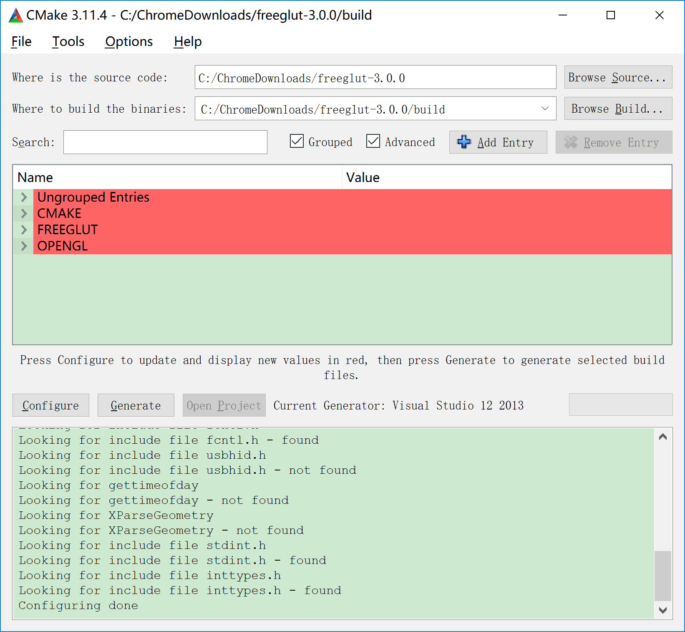
Task: Click the Current Generator label text
Action: tap(398, 405)
